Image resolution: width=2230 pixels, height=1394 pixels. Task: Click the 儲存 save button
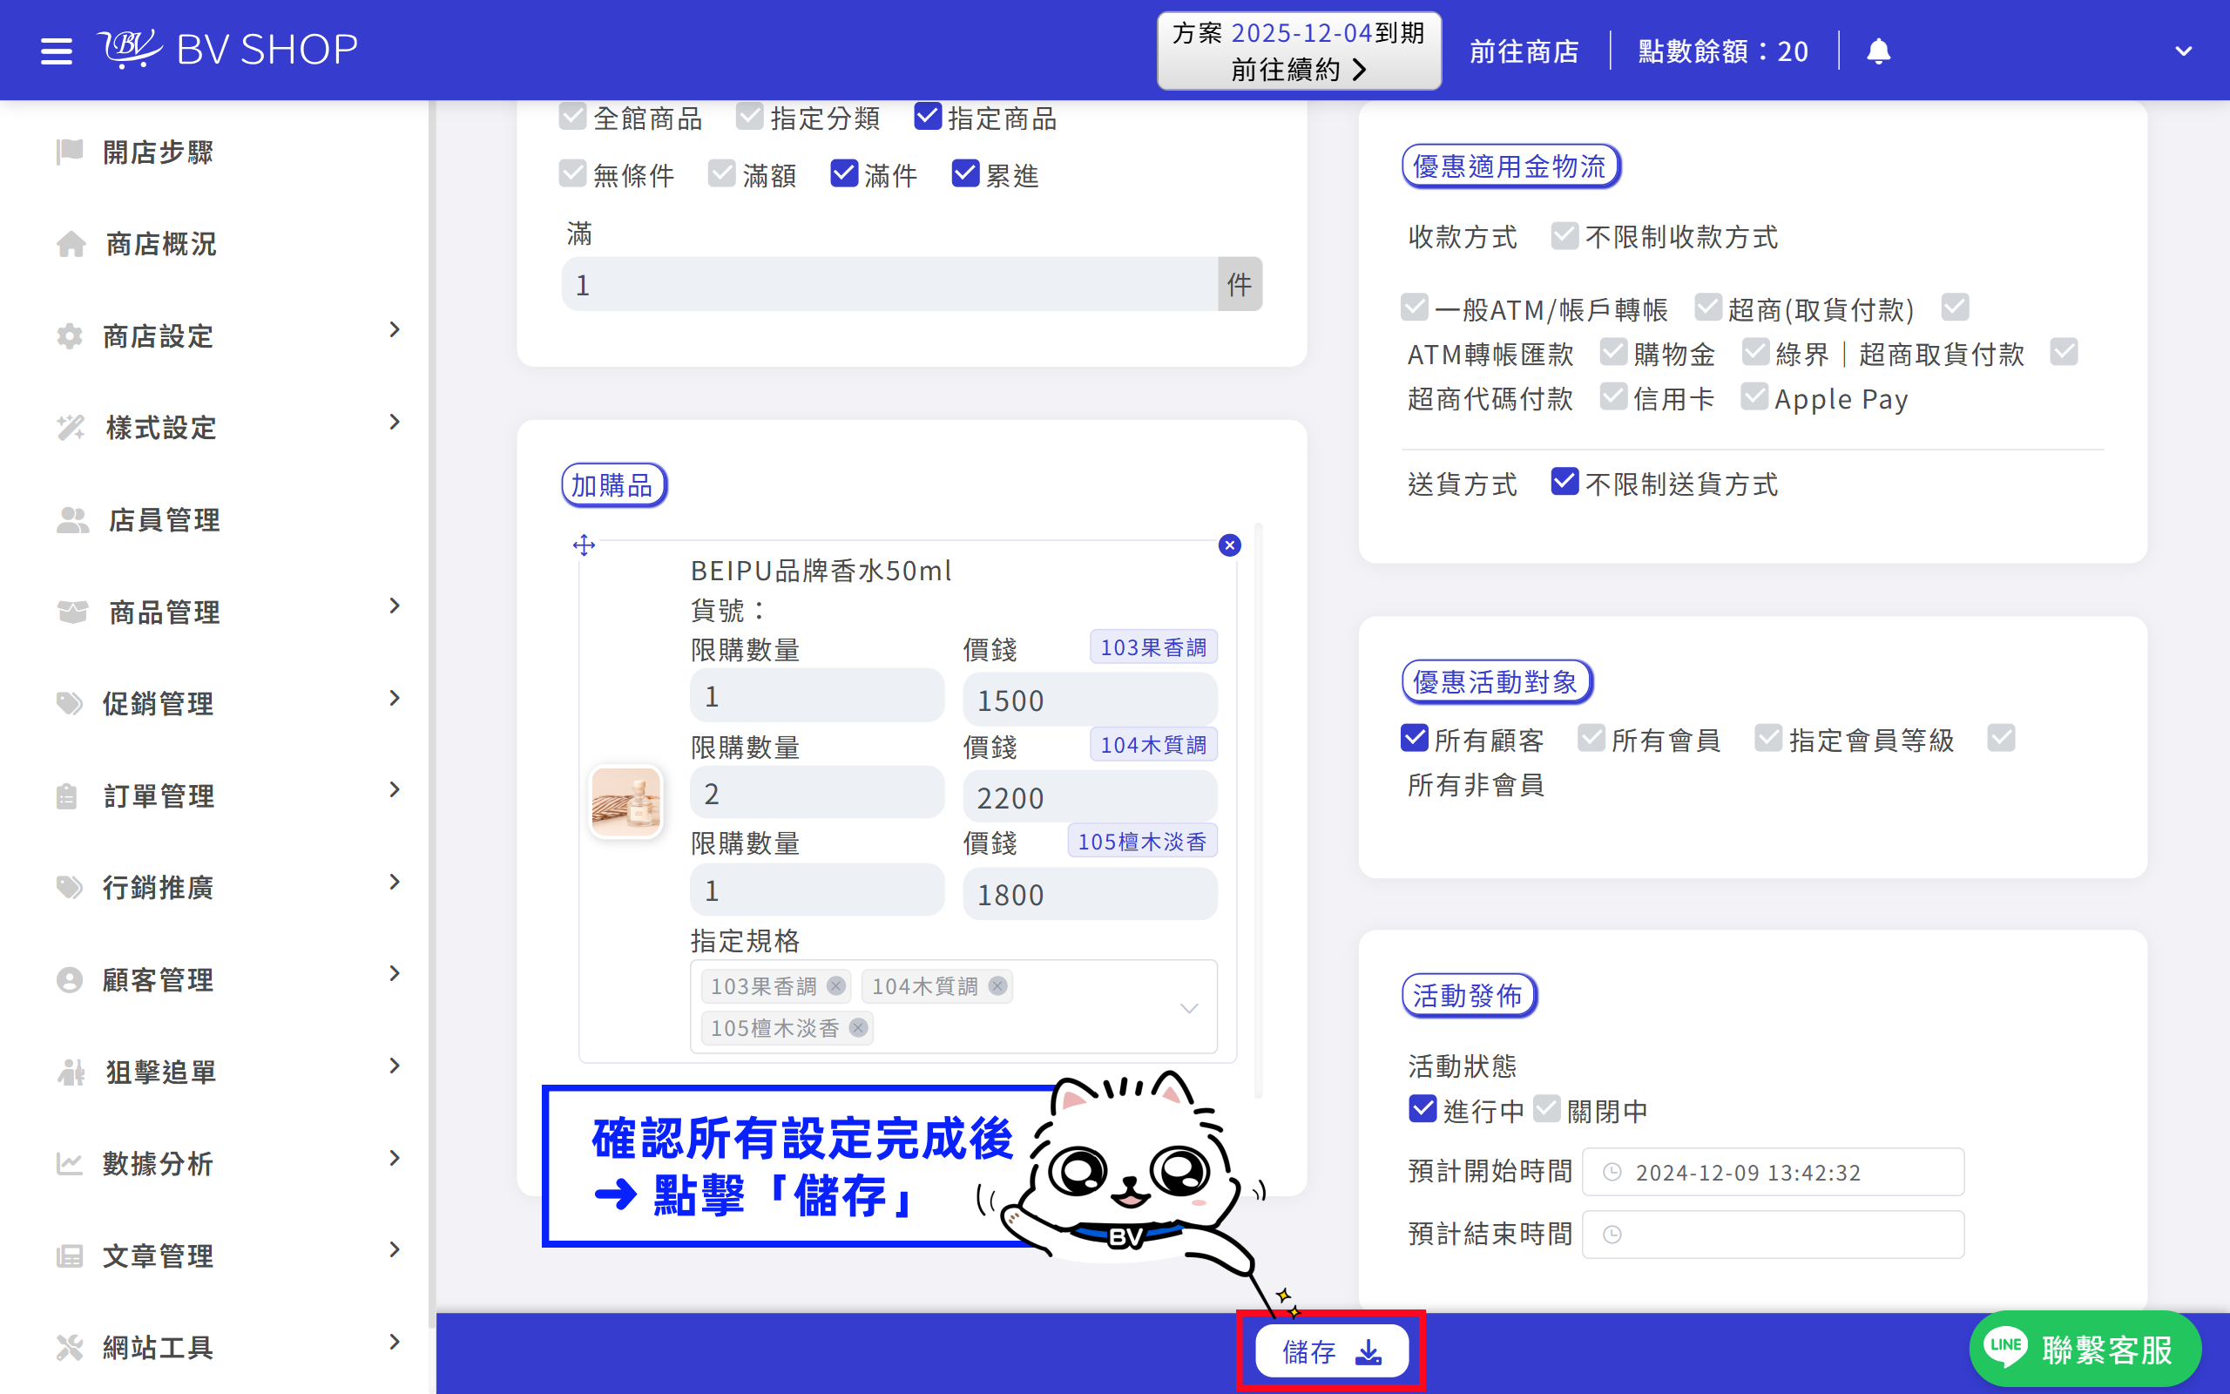tap(1332, 1350)
